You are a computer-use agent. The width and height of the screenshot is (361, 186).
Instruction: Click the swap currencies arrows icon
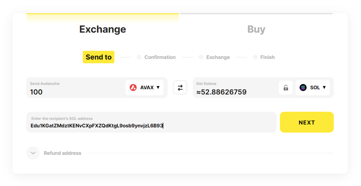coord(180,88)
